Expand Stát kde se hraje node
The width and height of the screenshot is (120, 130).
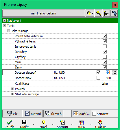tap(12, 94)
